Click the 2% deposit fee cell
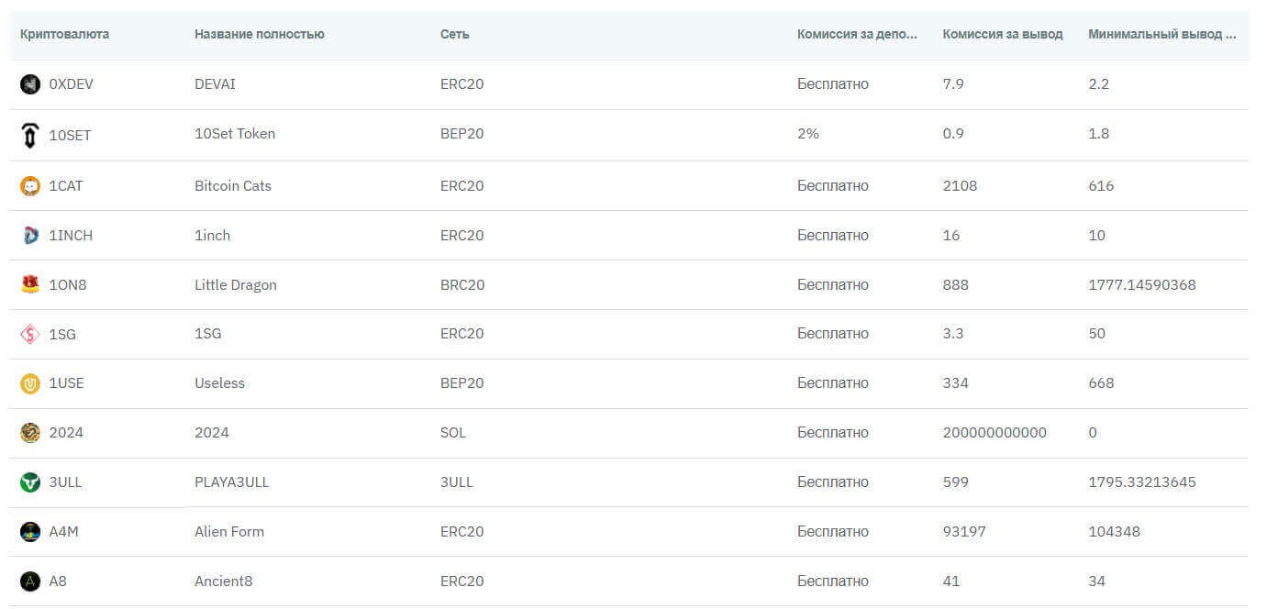This screenshot has height=609, width=1267. point(807,134)
